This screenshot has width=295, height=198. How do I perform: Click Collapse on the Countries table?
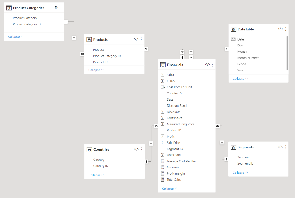click(96, 175)
